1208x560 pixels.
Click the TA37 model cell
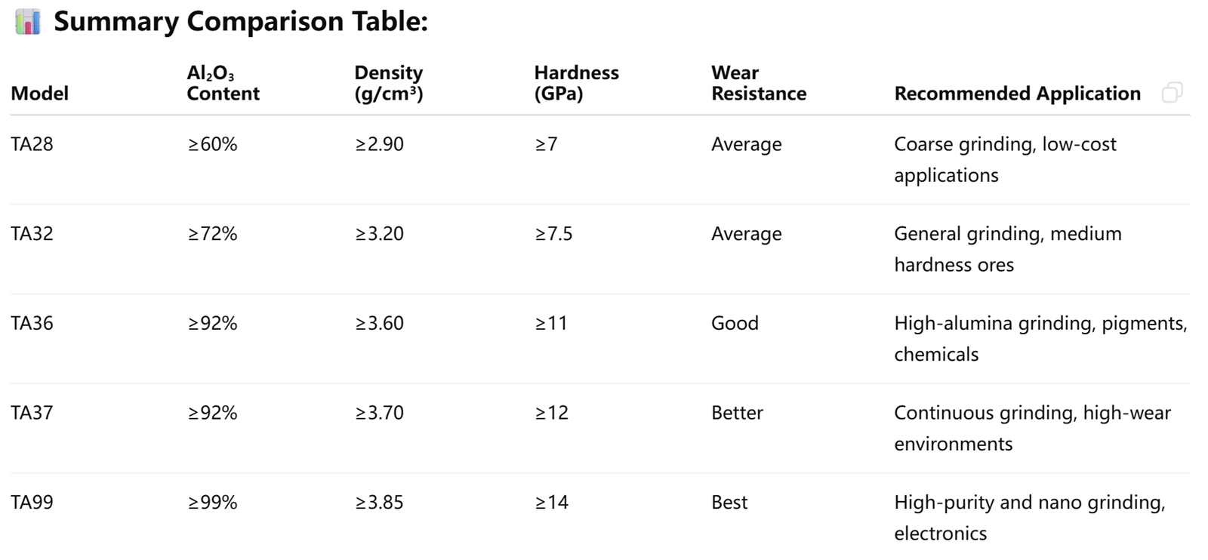tap(32, 413)
